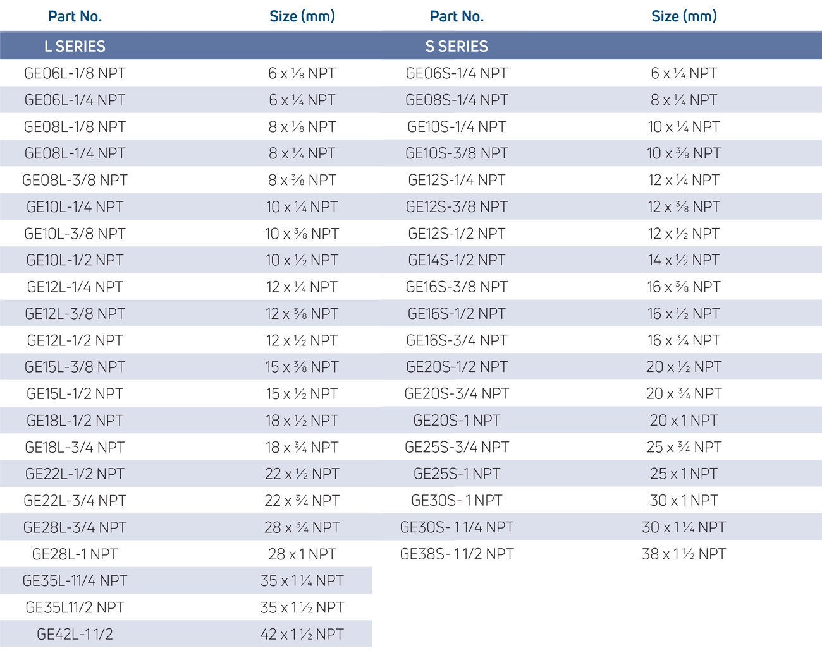822x663 pixels.
Task: Select part number GE10S-3/8 NPT
Action: [457, 153]
